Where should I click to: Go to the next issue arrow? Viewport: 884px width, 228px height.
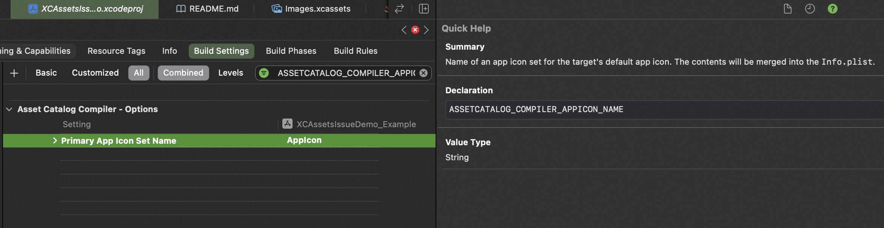click(427, 30)
